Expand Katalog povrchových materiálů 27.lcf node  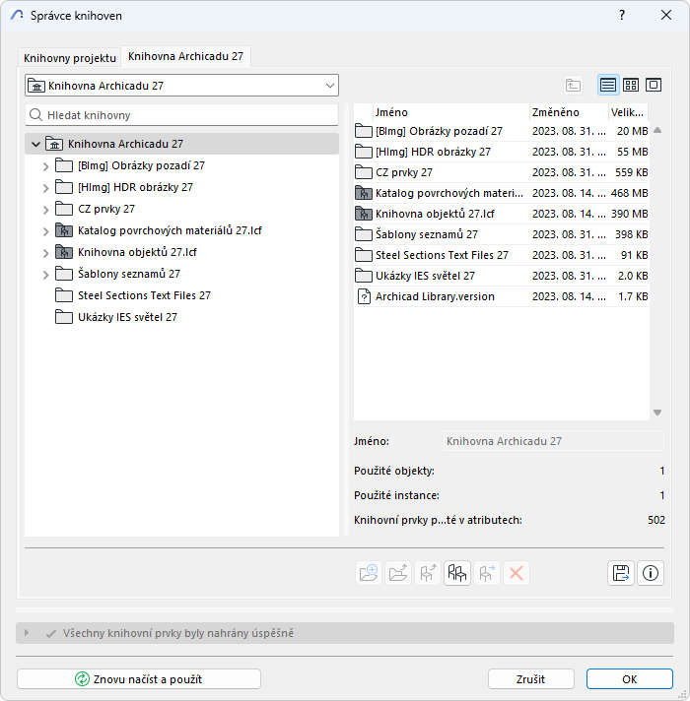[x=45, y=231]
